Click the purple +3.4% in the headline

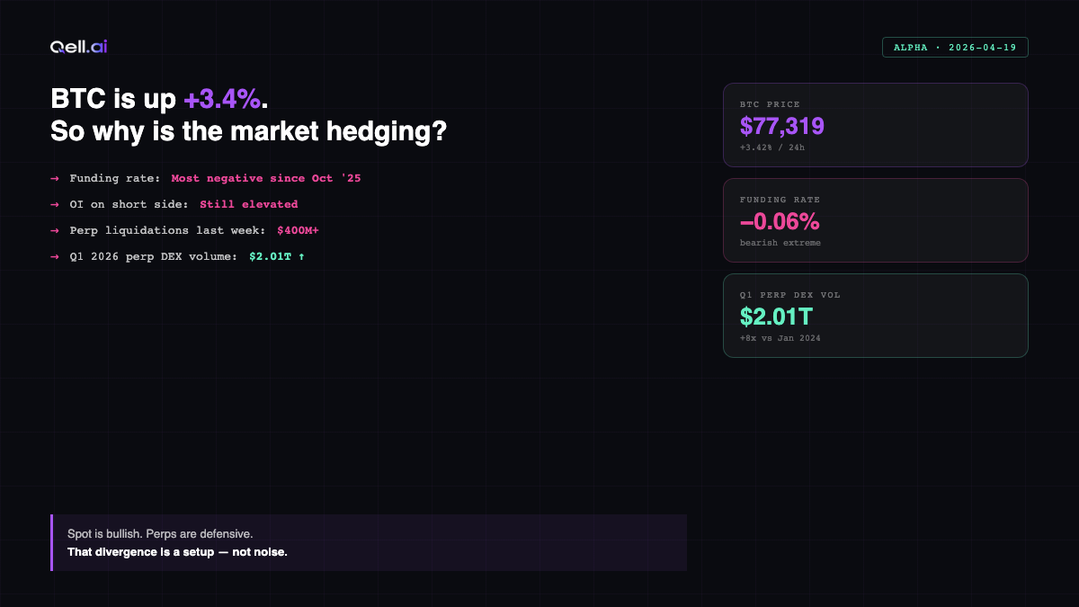coord(222,101)
